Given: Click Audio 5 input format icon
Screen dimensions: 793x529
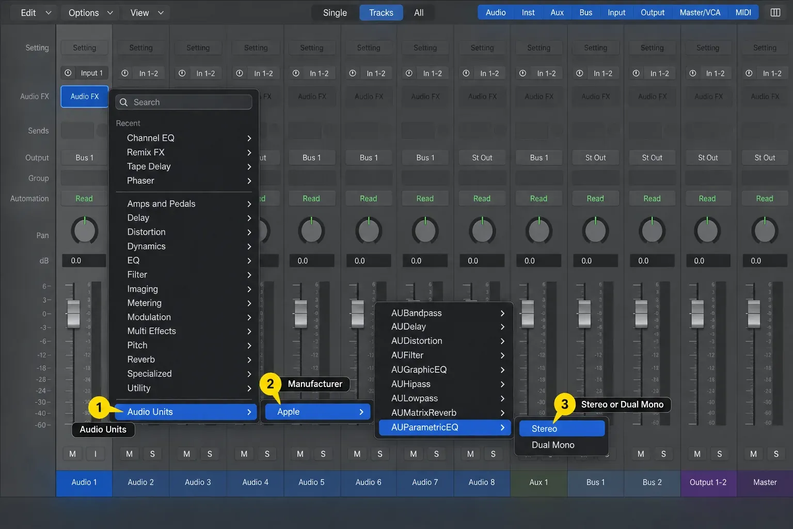Looking at the screenshot, I should (x=296, y=73).
